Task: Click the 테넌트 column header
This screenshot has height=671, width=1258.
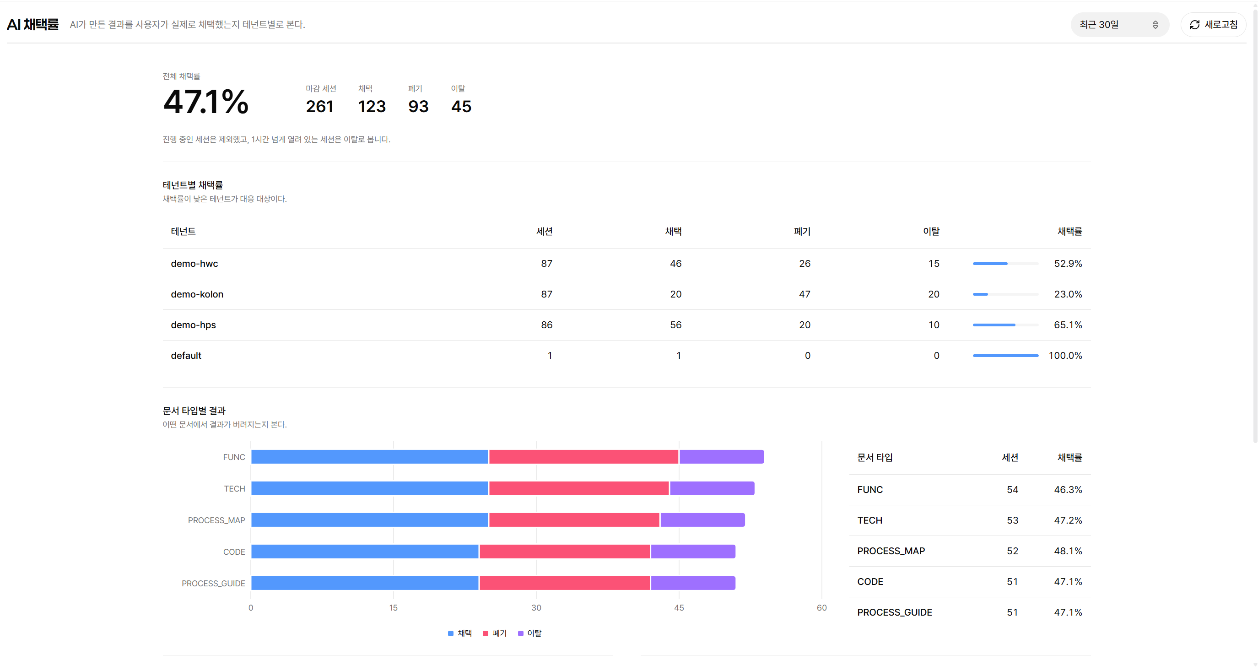Action: pyautogui.click(x=183, y=232)
